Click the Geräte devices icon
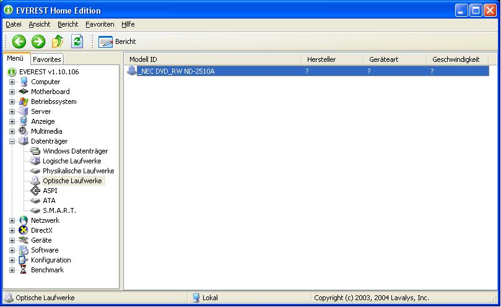Screen dimensions: 501x307 click(x=24, y=240)
